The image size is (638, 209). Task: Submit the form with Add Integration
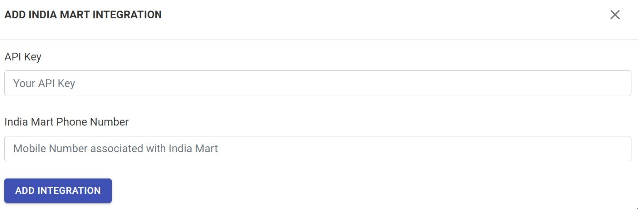[x=58, y=191]
